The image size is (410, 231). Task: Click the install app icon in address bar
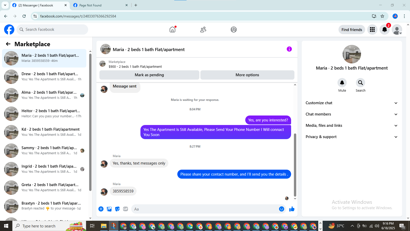pyautogui.click(x=374, y=16)
